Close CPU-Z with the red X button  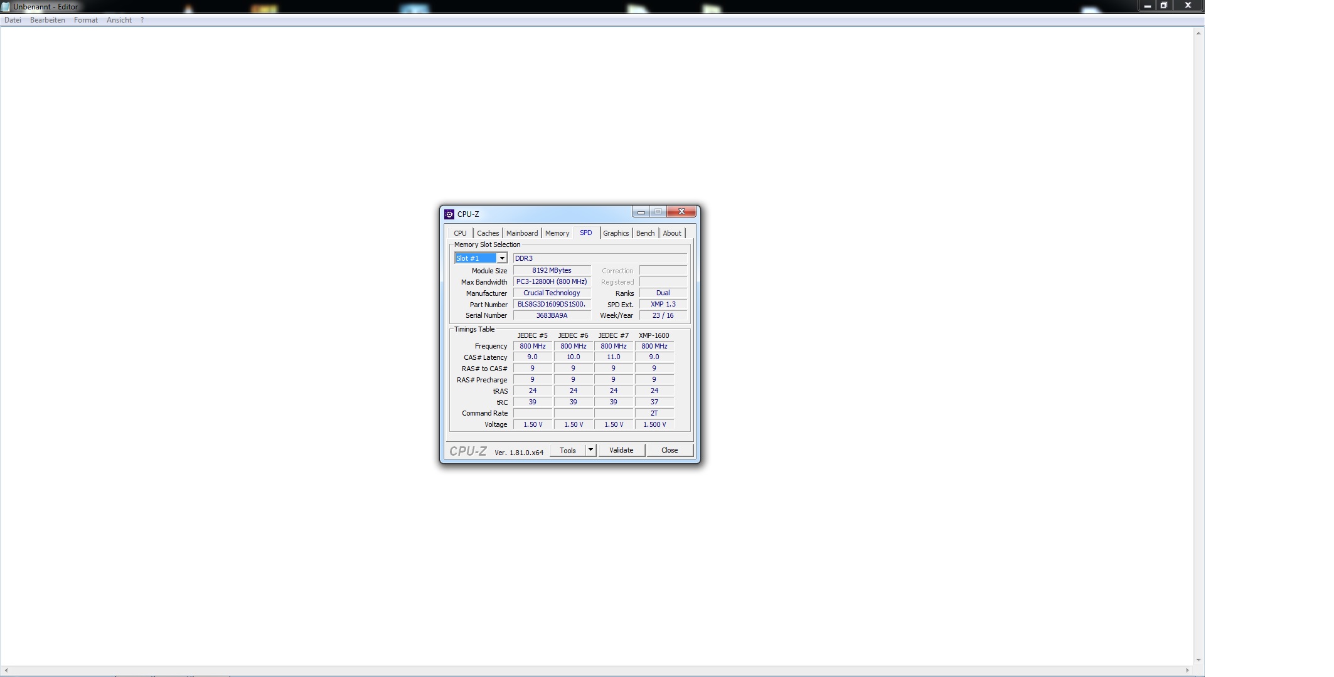[681, 212]
